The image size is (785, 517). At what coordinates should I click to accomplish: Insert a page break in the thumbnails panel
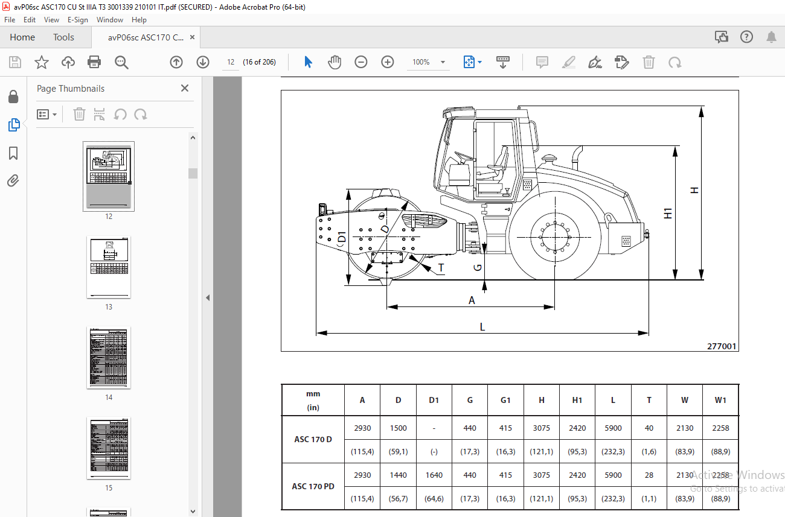coord(100,114)
